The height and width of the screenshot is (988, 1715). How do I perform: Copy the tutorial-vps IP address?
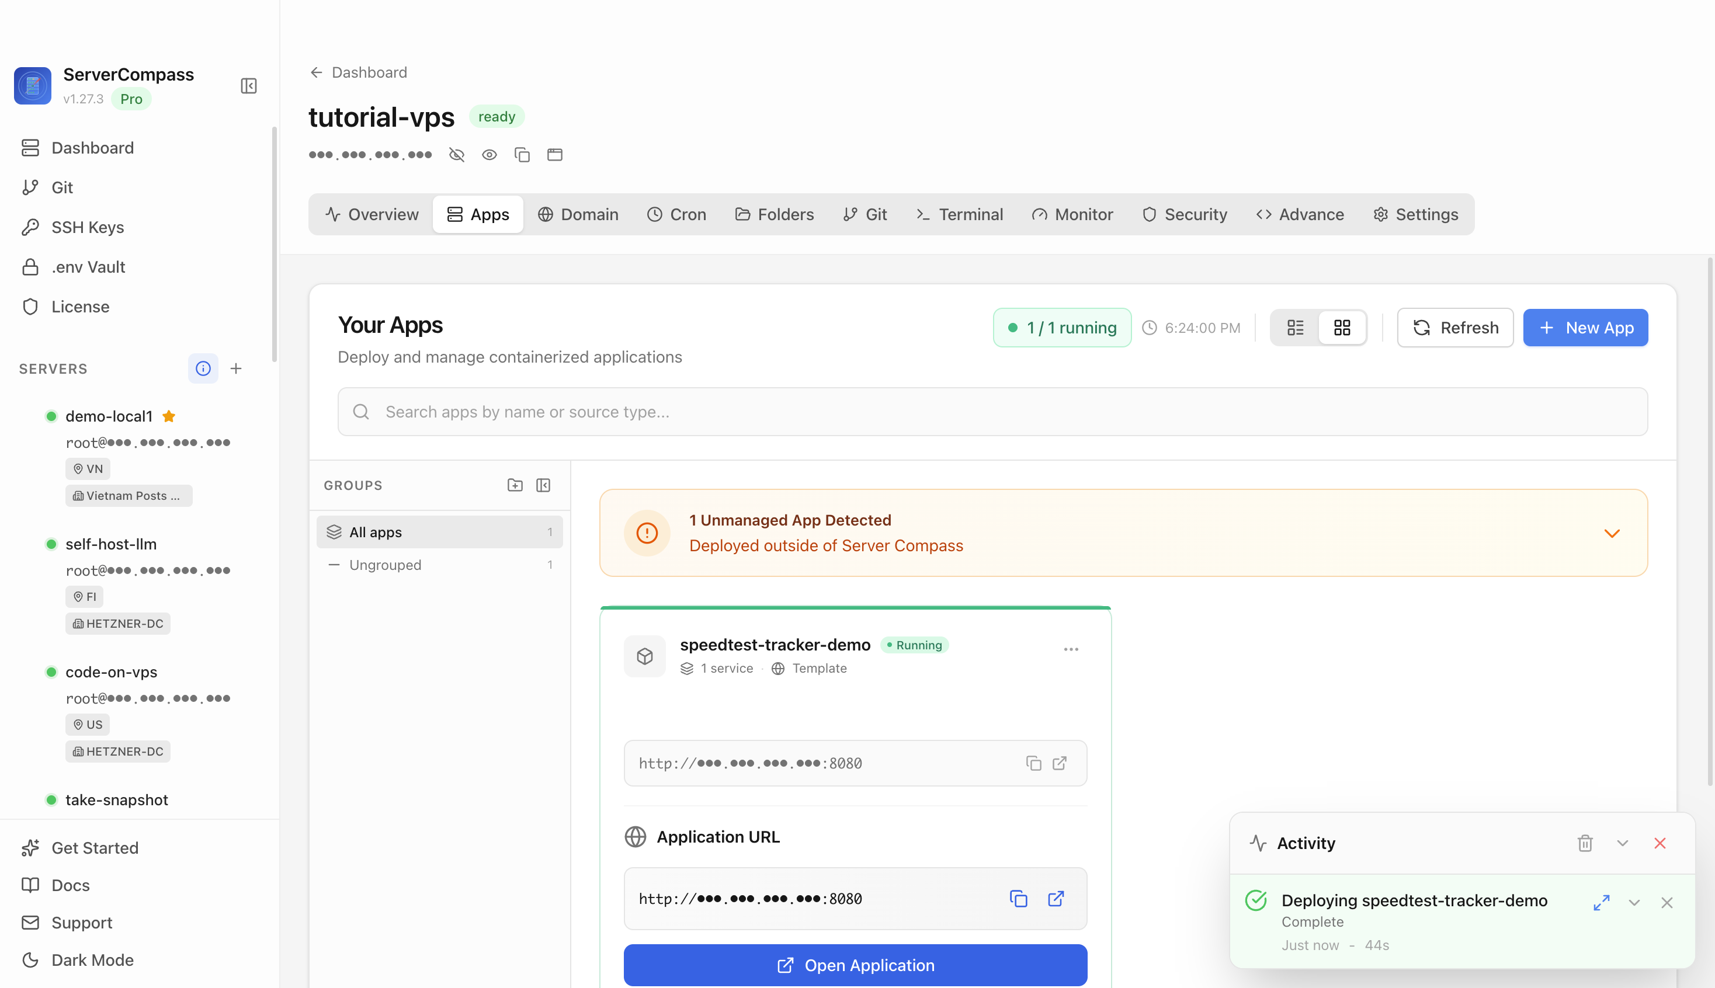tap(522, 155)
